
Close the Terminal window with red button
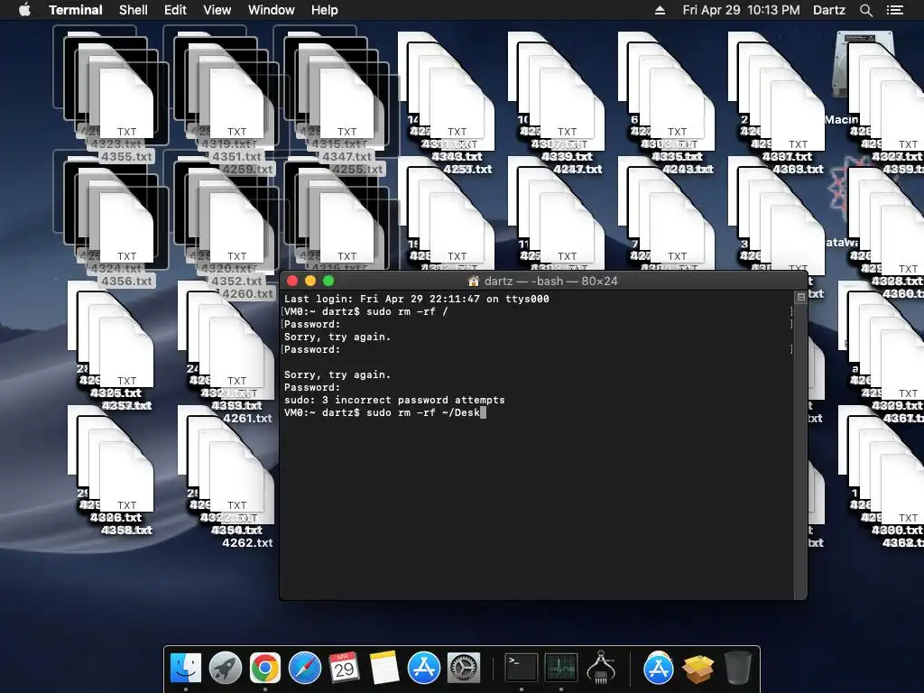pos(292,282)
